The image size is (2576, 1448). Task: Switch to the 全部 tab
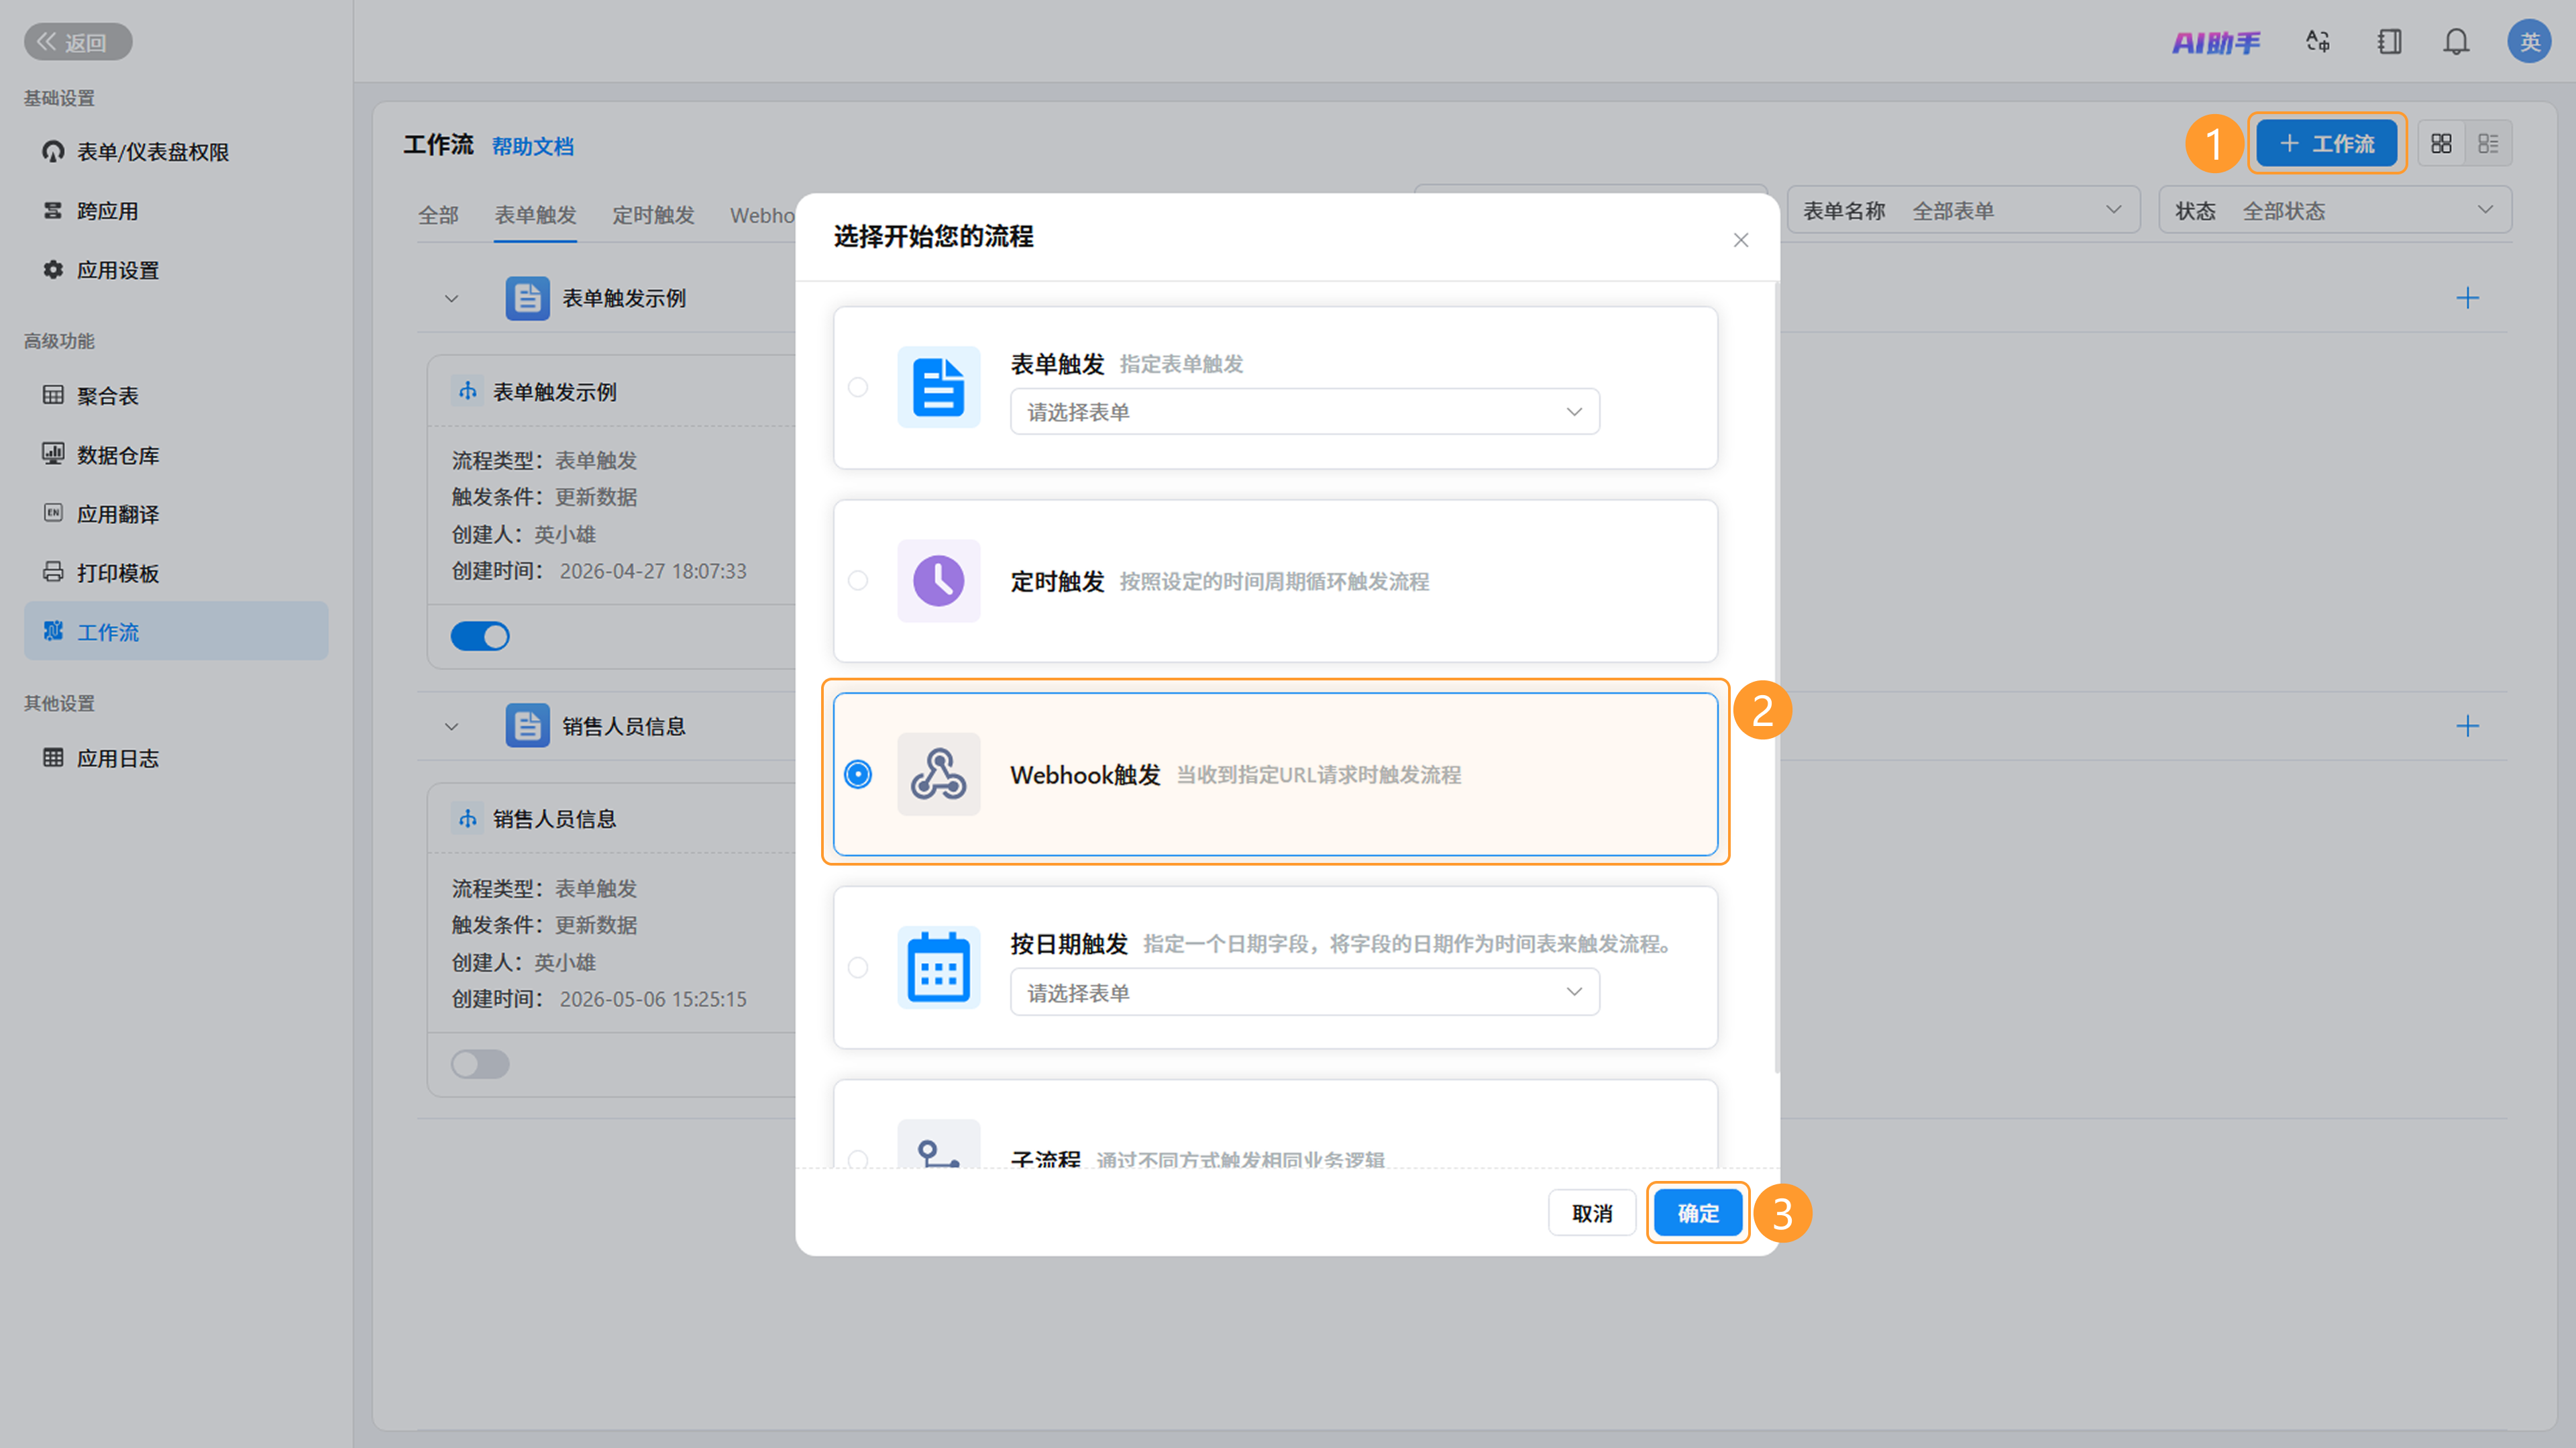click(438, 215)
